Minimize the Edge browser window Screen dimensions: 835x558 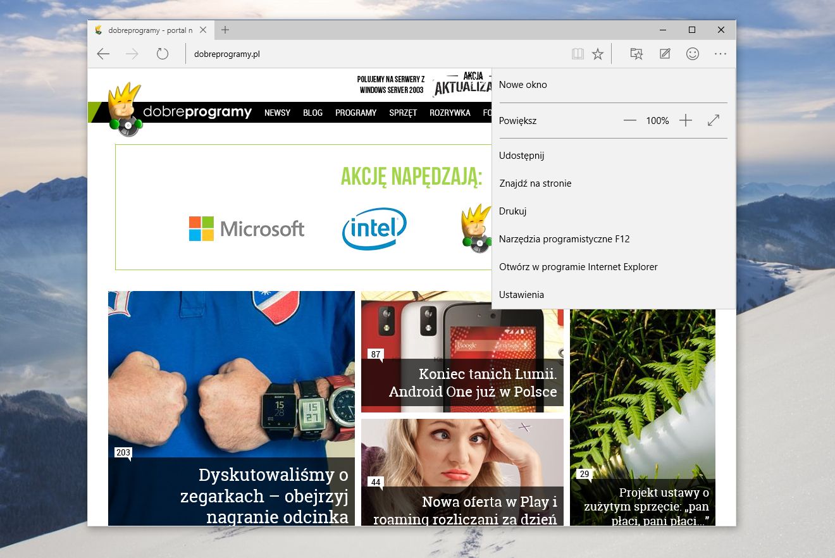(663, 30)
